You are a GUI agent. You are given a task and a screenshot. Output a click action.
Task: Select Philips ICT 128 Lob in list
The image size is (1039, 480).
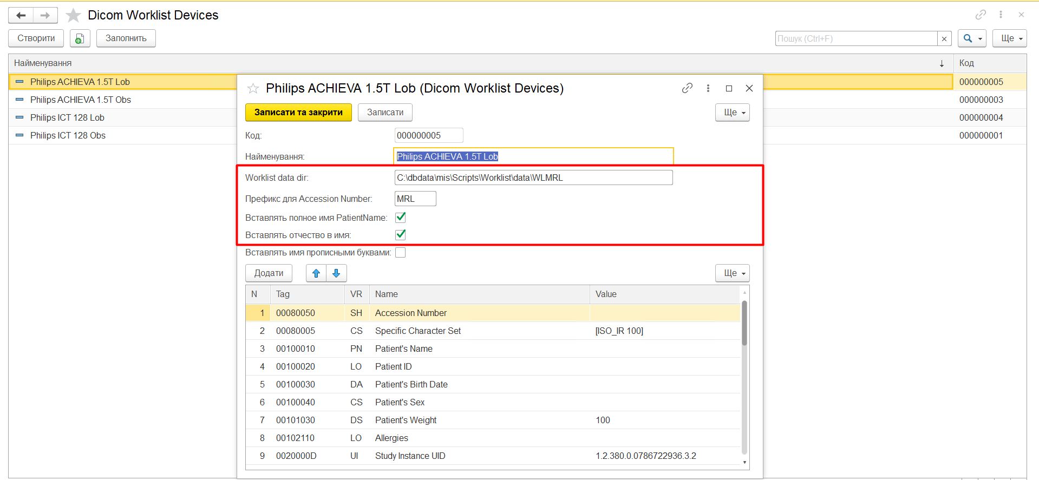67,117
